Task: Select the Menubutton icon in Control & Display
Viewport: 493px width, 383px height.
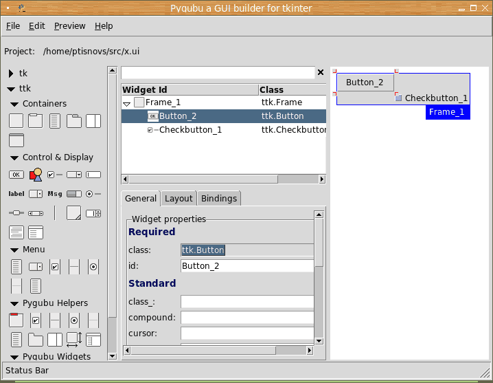Action: [36, 194]
